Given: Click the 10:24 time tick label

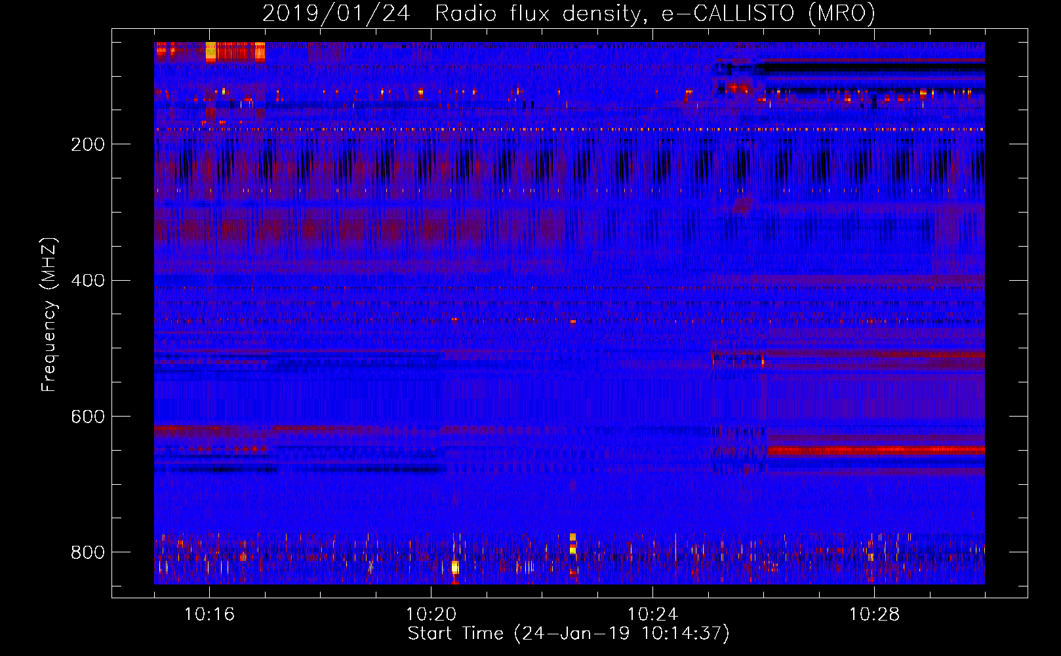Looking at the screenshot, I should (652, 614).
